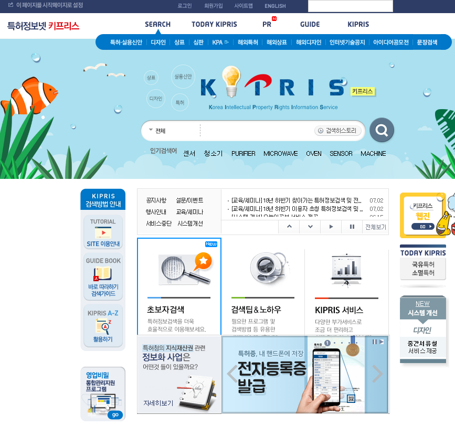455x426 pixels.
Task: Open the KIPRIS A-Z usage icon
Action: click(103, 326)
